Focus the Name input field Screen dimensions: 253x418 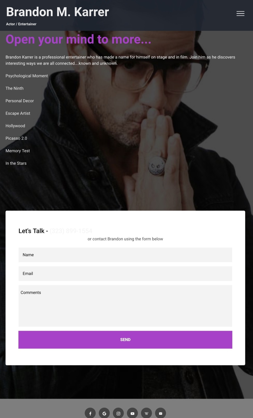pyautogui.click(x=125, y=255)
